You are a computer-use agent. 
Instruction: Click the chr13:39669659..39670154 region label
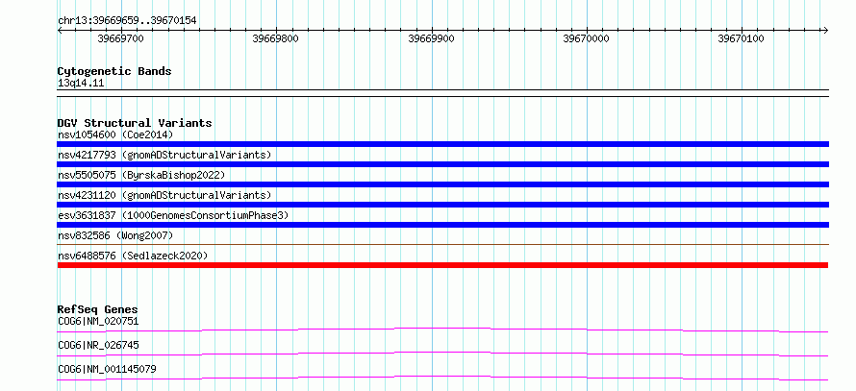click(x=127, y=21)
